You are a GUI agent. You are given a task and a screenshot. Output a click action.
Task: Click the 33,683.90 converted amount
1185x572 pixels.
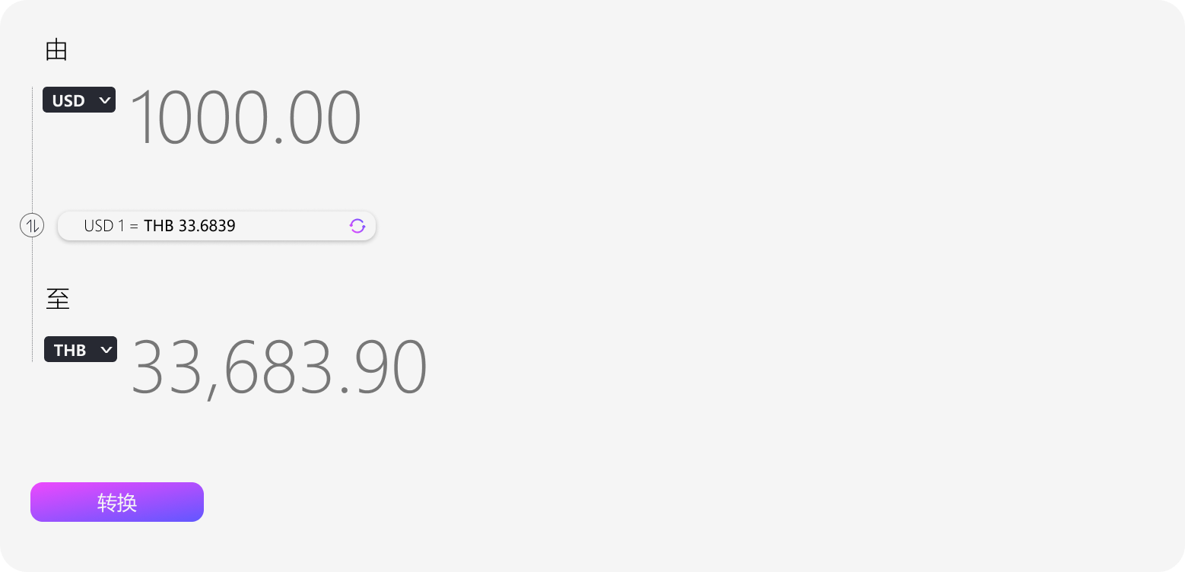[x=279, y=367]
